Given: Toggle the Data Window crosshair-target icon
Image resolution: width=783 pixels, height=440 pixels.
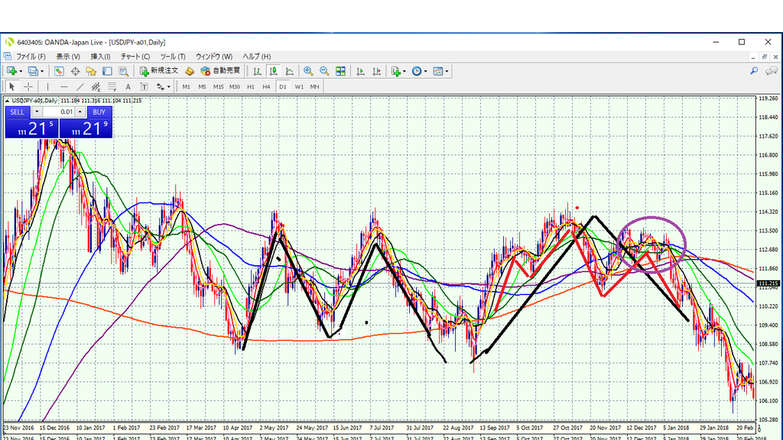Looking at the screenshot, I should click(x=76, y=71).
